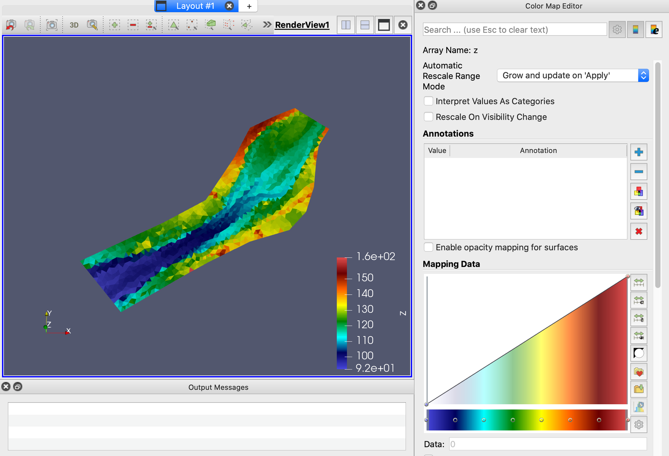669x456 pixels.
Task: Check Rescale On Visibility Change
Action: click(429, 117)
